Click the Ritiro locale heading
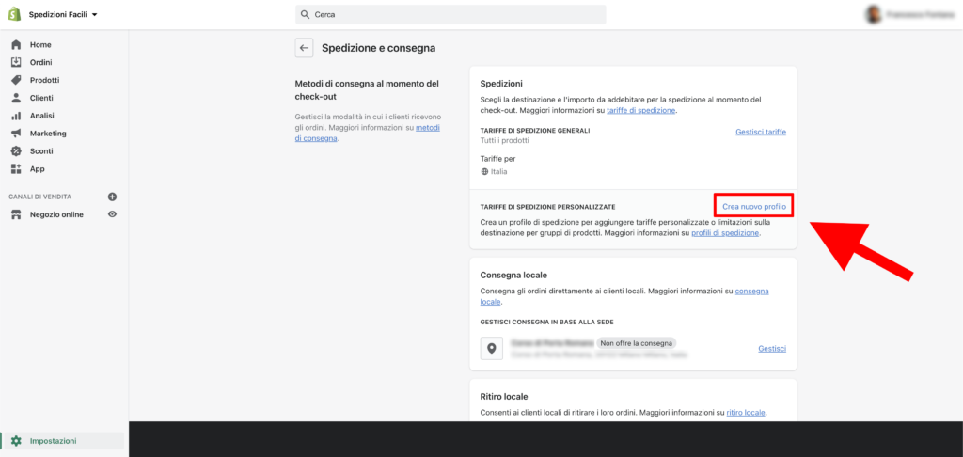This screenshot has width=963, height=457. tap(504, 397)
